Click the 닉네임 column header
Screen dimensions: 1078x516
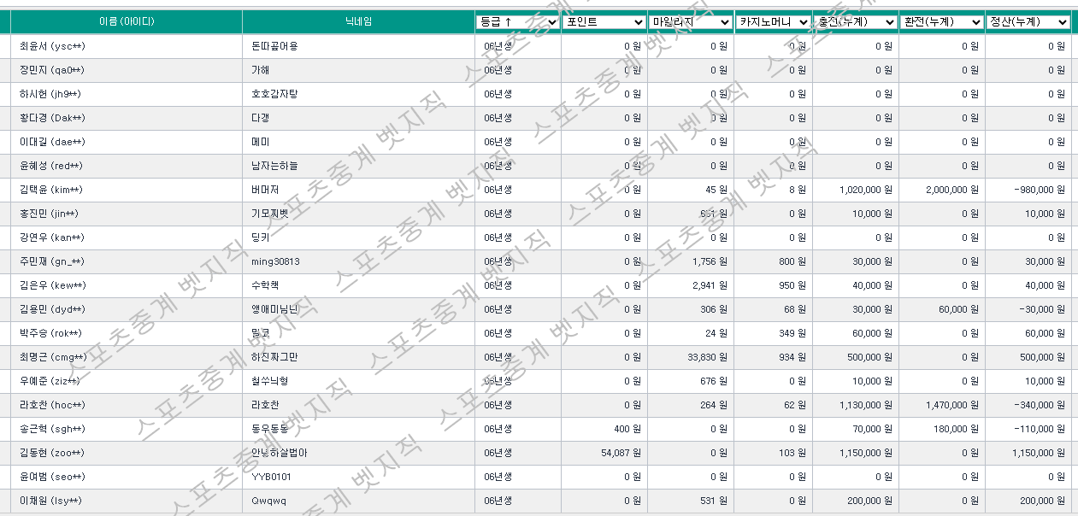click(x=358, y=22)
